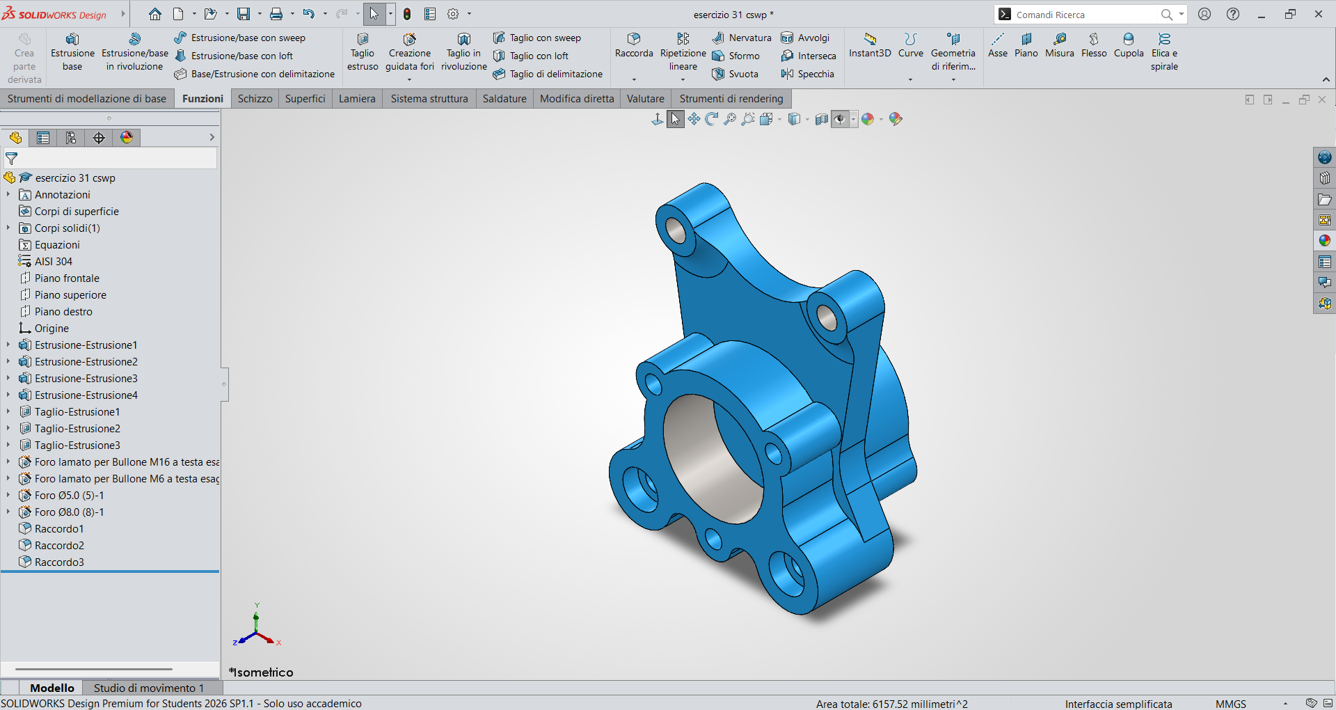Open the Superfici tab
The width and height of the screenshot is (1336, 710).
[305, 99]
